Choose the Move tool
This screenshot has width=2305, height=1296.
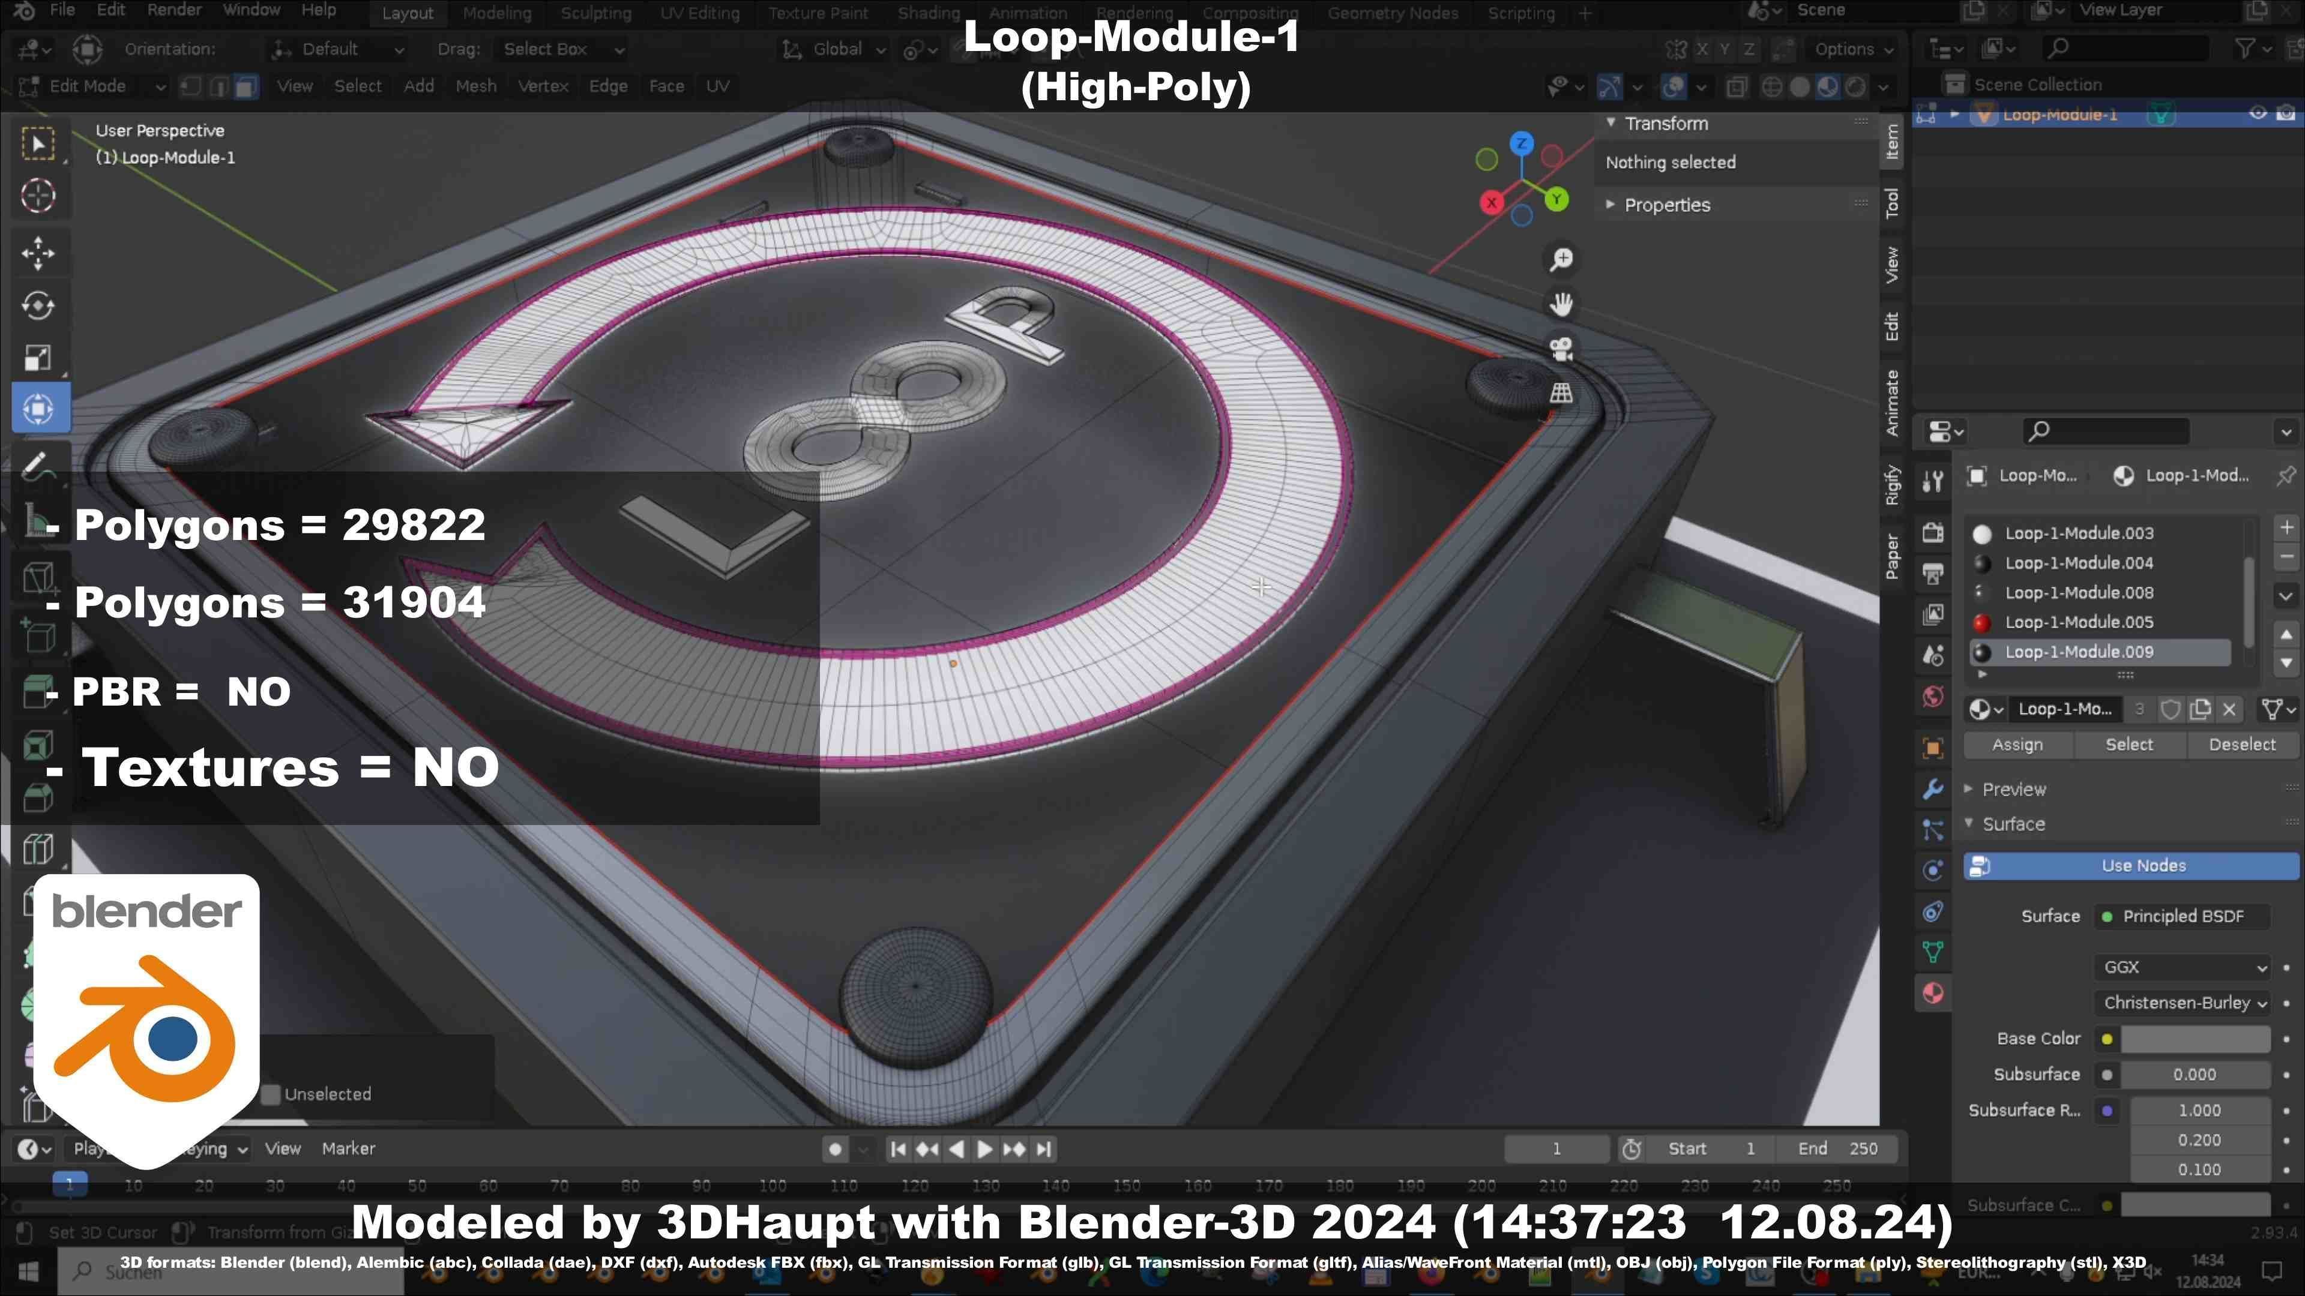(x=38, y=253)
